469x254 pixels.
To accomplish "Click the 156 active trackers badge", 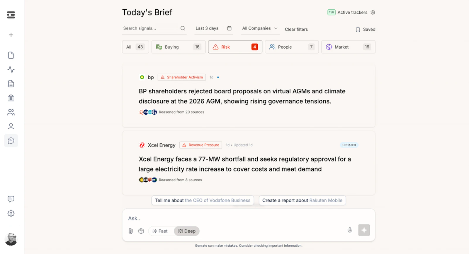I will pyautogui.click(x=331, y=12).
